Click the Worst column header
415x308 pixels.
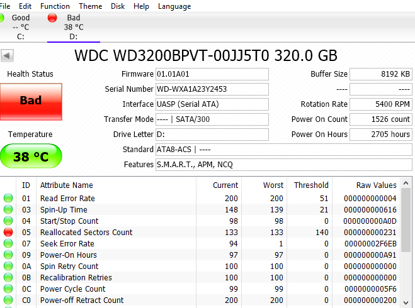tap(264, 185)
